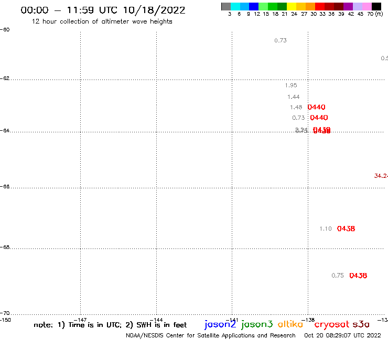Select the red 0438 time beside 1.10
The width and height of the screenshot is (388, 340).
346,229
